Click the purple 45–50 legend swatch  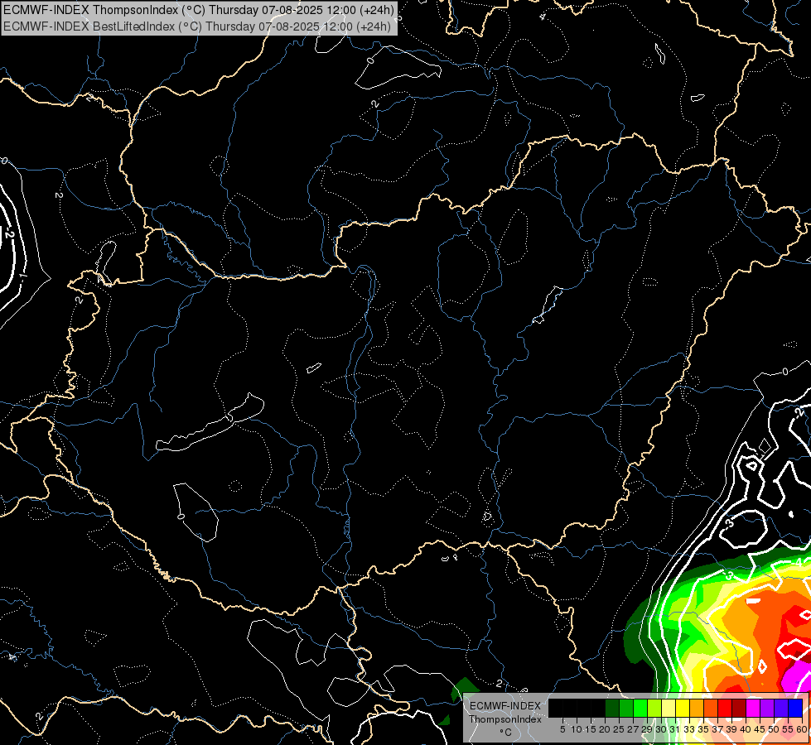pos(767,708)
